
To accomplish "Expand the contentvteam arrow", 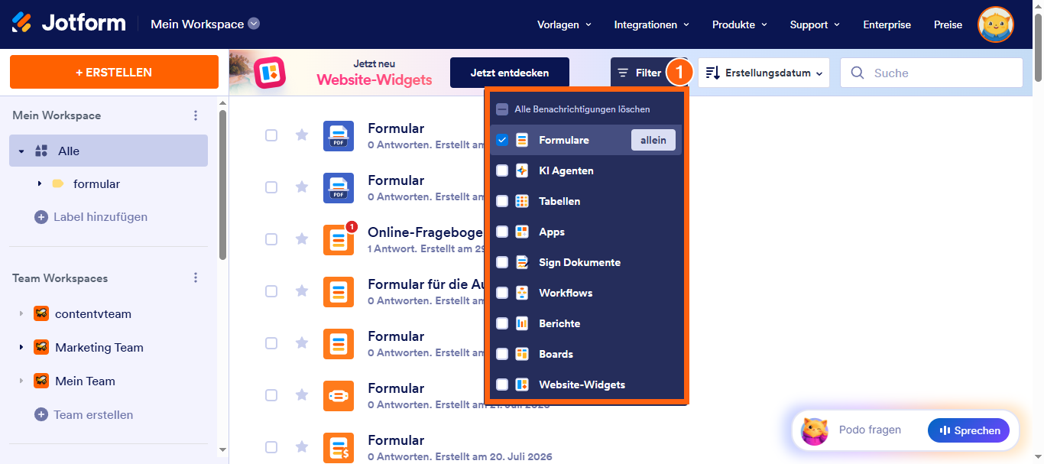I will [21, 313].
